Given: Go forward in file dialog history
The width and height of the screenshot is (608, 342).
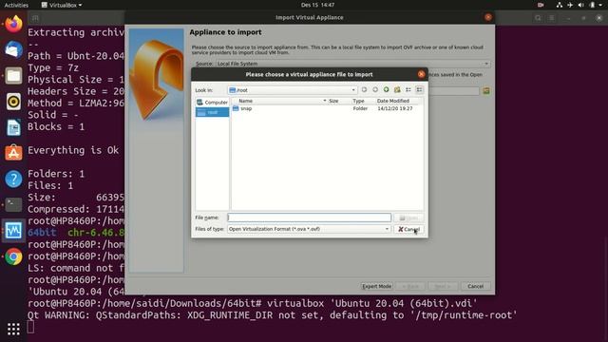Looking at the screenshot, I should [375, 90].
